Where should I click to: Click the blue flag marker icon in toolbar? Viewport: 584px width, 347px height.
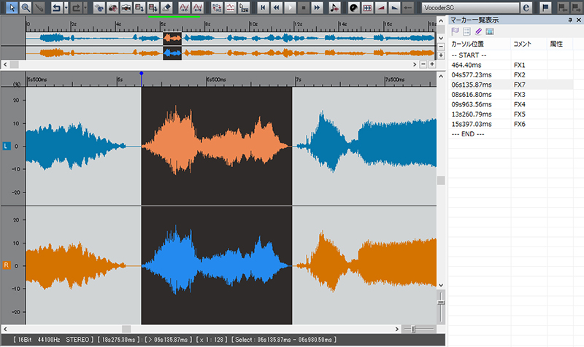546,7
